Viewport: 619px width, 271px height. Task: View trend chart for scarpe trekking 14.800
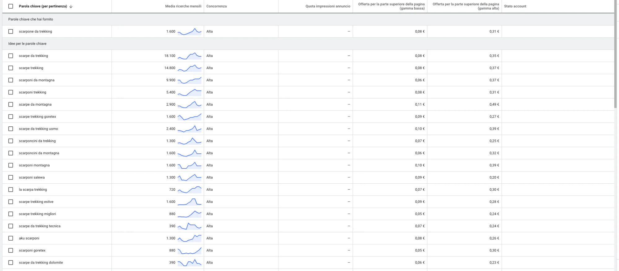pos(190,68)
